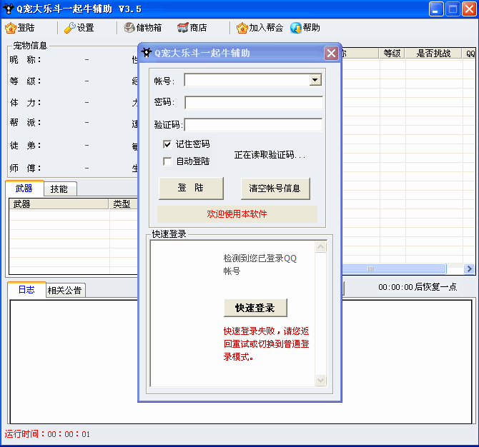Focus the 密码 input field
The width and height of the screenshot is (479, 447).
(254, 103)
